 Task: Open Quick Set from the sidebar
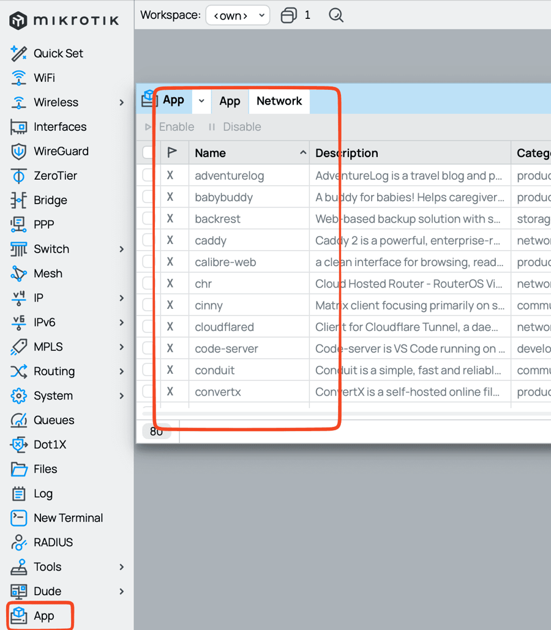click(x=47, y=53)
